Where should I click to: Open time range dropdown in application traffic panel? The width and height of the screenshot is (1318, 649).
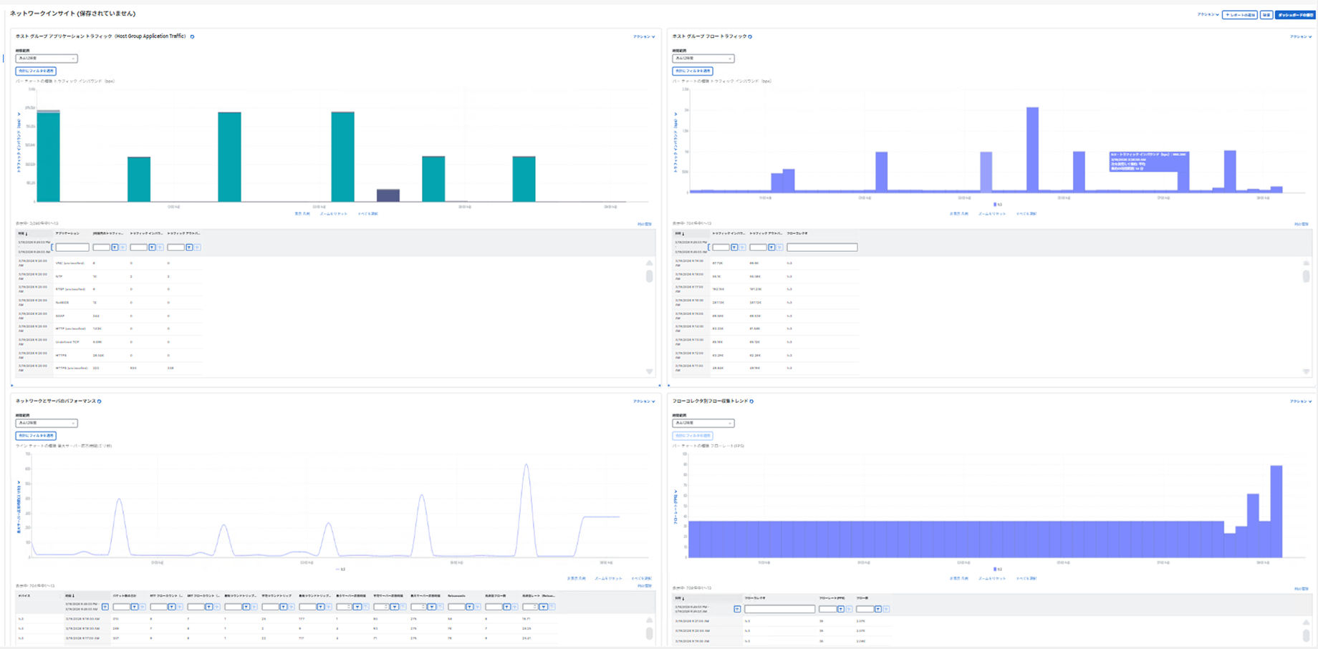click(46, 59)
